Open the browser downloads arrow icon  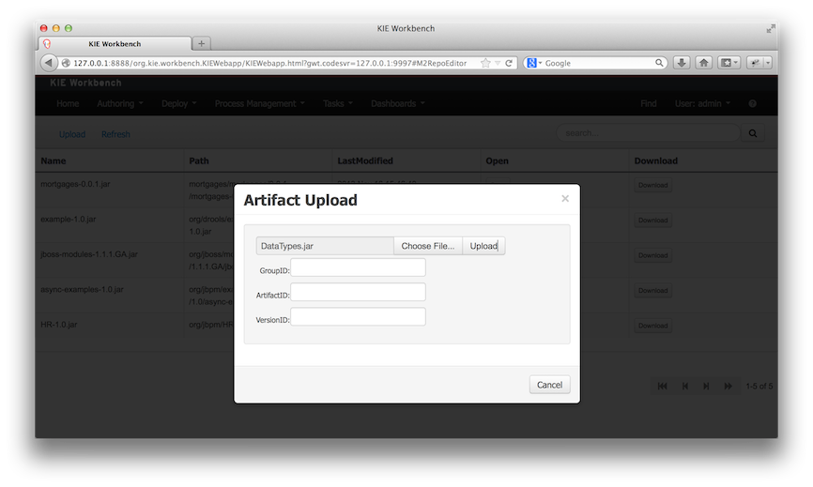(x=682, y=63)
